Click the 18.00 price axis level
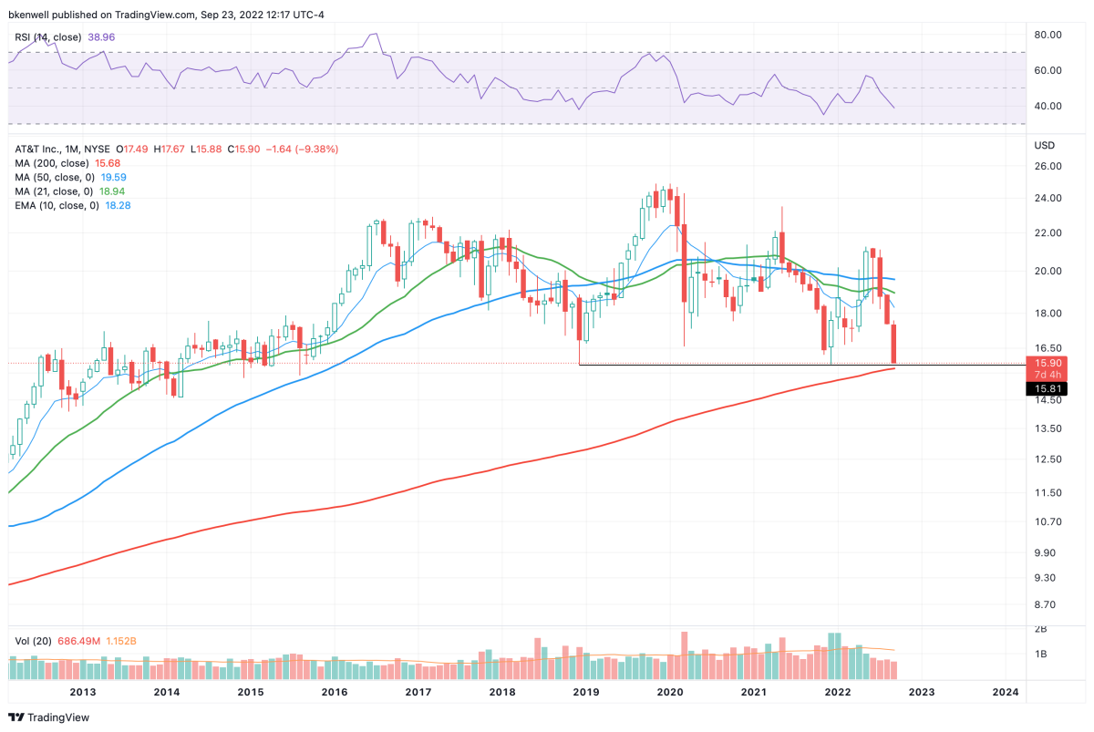 [x=1048, y=314]
